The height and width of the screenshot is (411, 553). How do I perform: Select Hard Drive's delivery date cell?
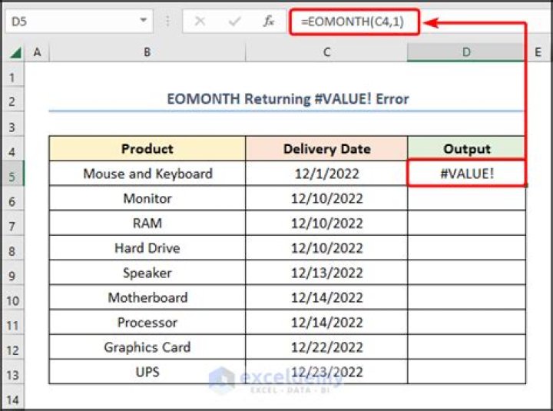click(x=326, y=247)
